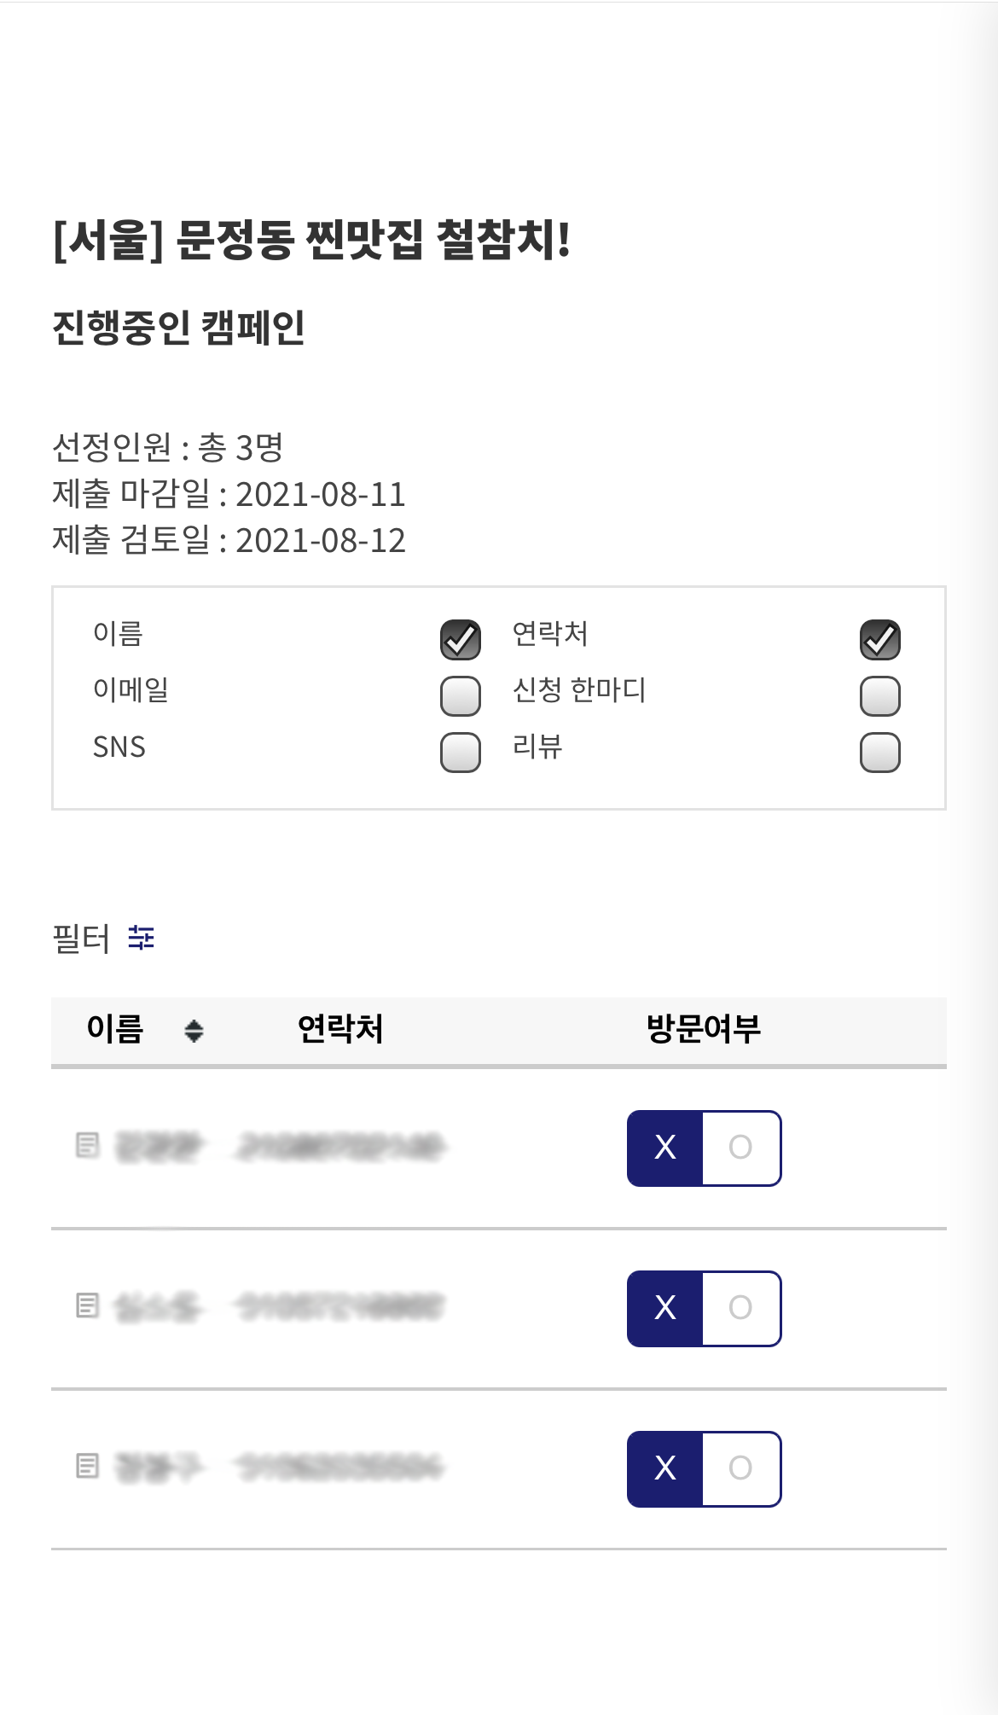
Task: Enable the 이메일 column checkbox
Action: coord(461,696)
